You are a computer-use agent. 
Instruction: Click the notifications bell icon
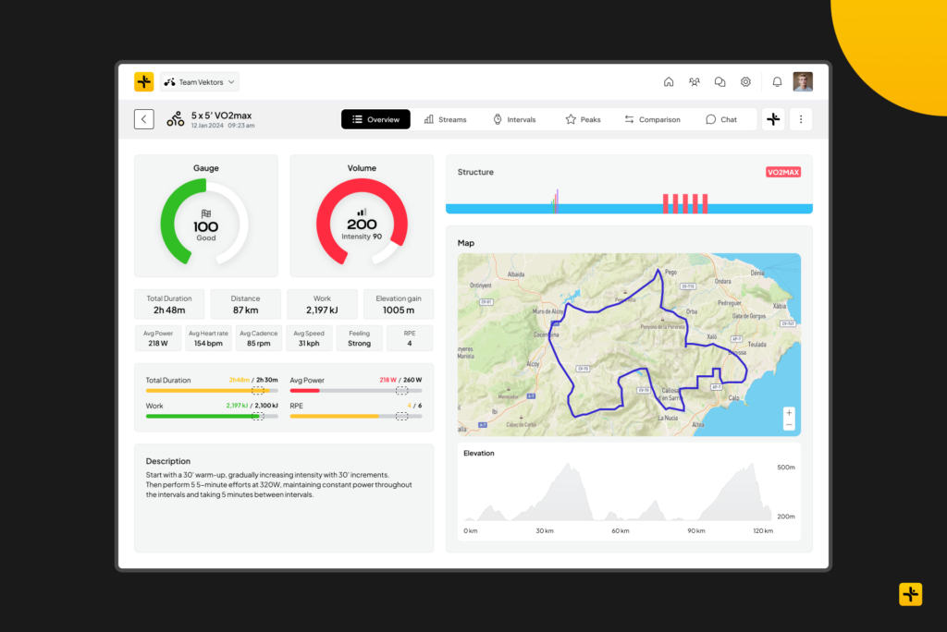[x=777, y=82]
